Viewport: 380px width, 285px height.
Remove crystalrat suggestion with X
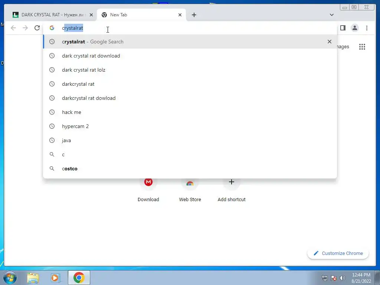coord(330,42)
